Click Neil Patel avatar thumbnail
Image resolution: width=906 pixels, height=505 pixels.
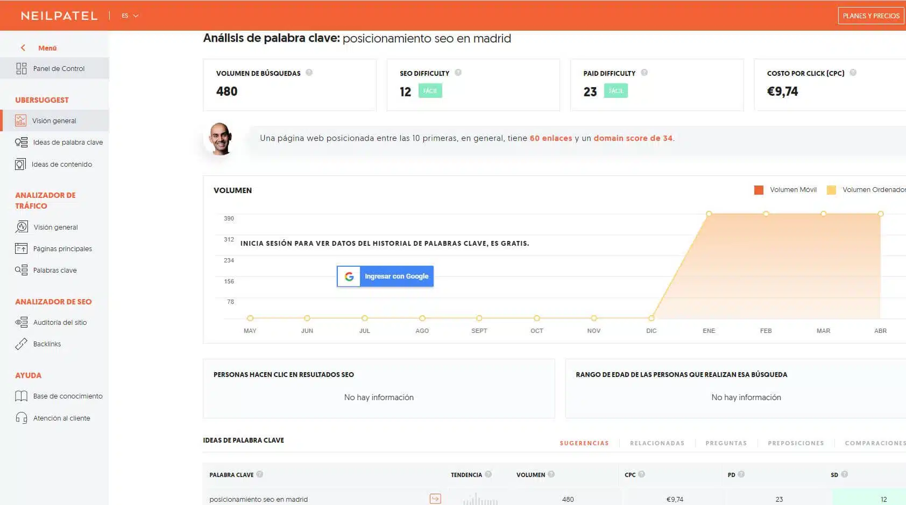[x=220, y=138]
